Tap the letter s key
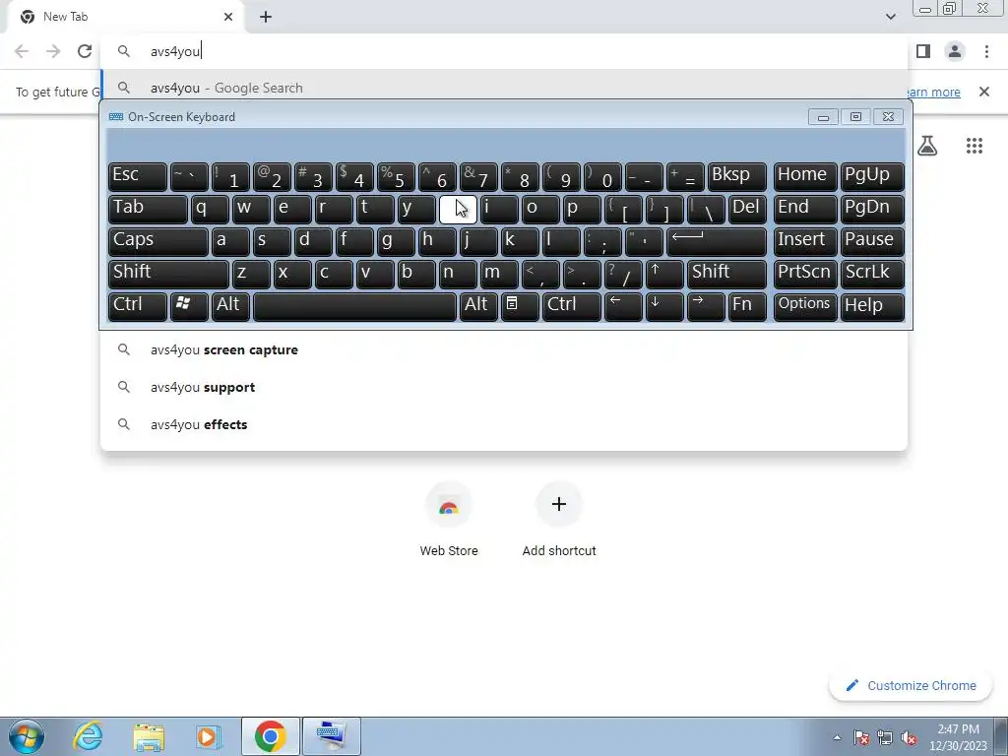Screen dimensions: 1008x756 [272, 241]
